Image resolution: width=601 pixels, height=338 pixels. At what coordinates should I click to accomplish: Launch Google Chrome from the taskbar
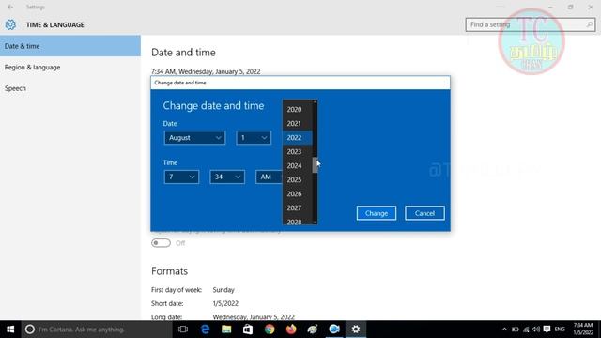[270, 330]
